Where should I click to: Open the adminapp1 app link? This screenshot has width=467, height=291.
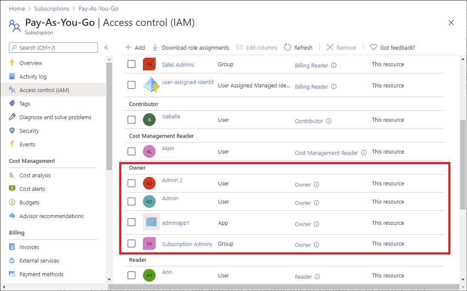[x=176, y=223]
